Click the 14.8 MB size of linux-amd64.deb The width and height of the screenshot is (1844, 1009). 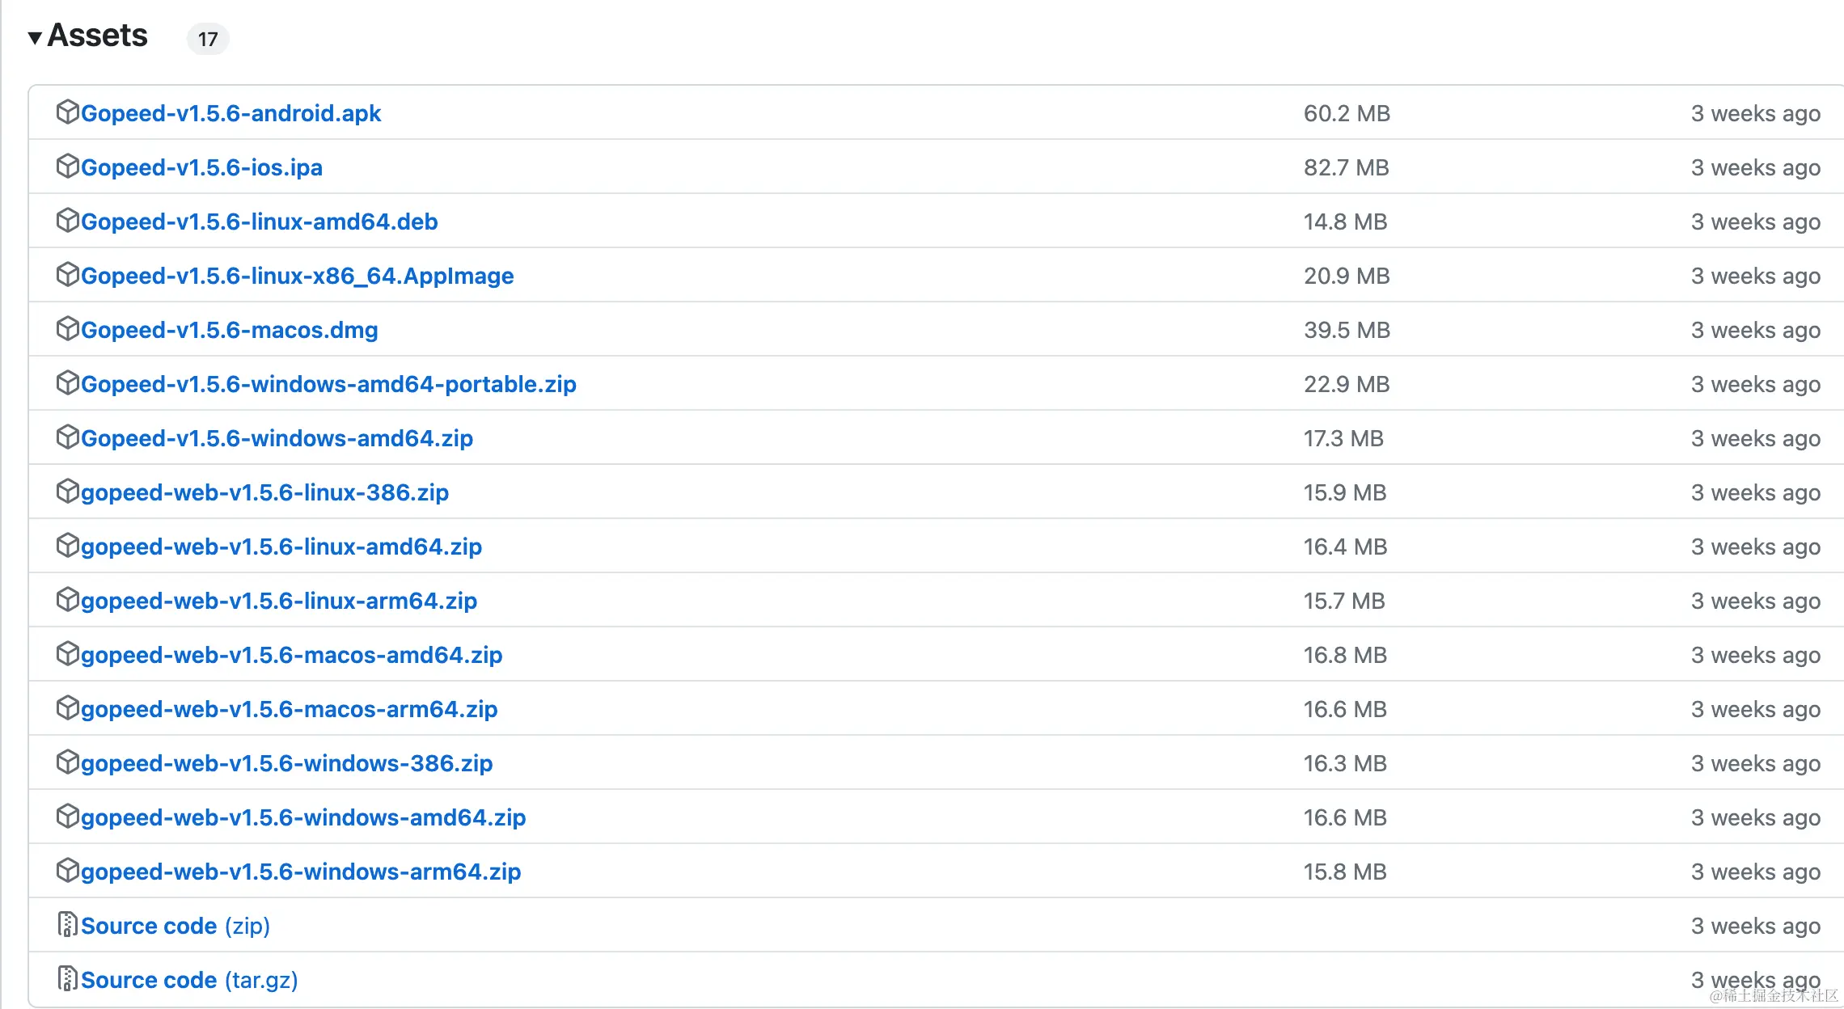point(1345,222)
